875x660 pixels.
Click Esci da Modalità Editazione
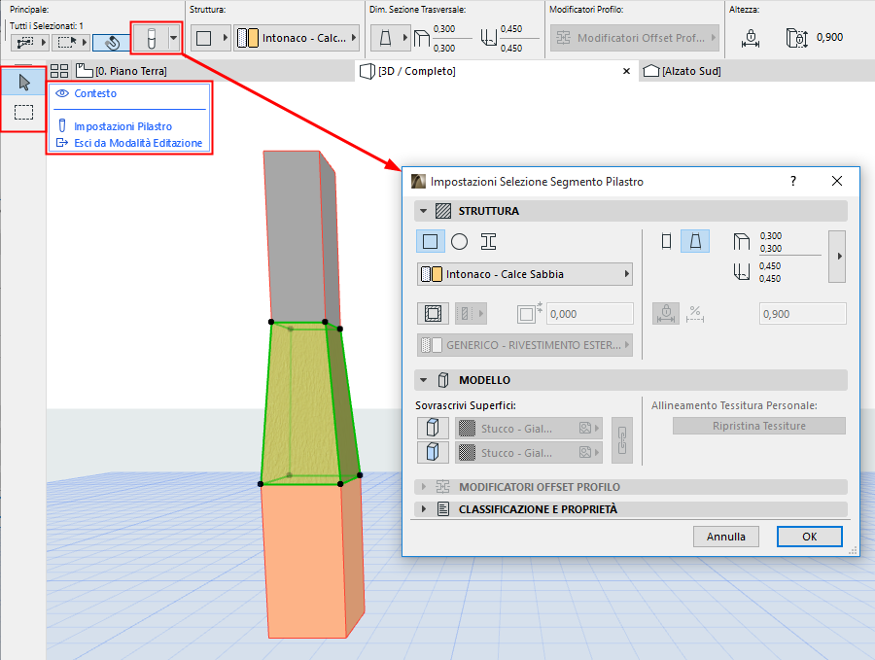tap(138, 143)
